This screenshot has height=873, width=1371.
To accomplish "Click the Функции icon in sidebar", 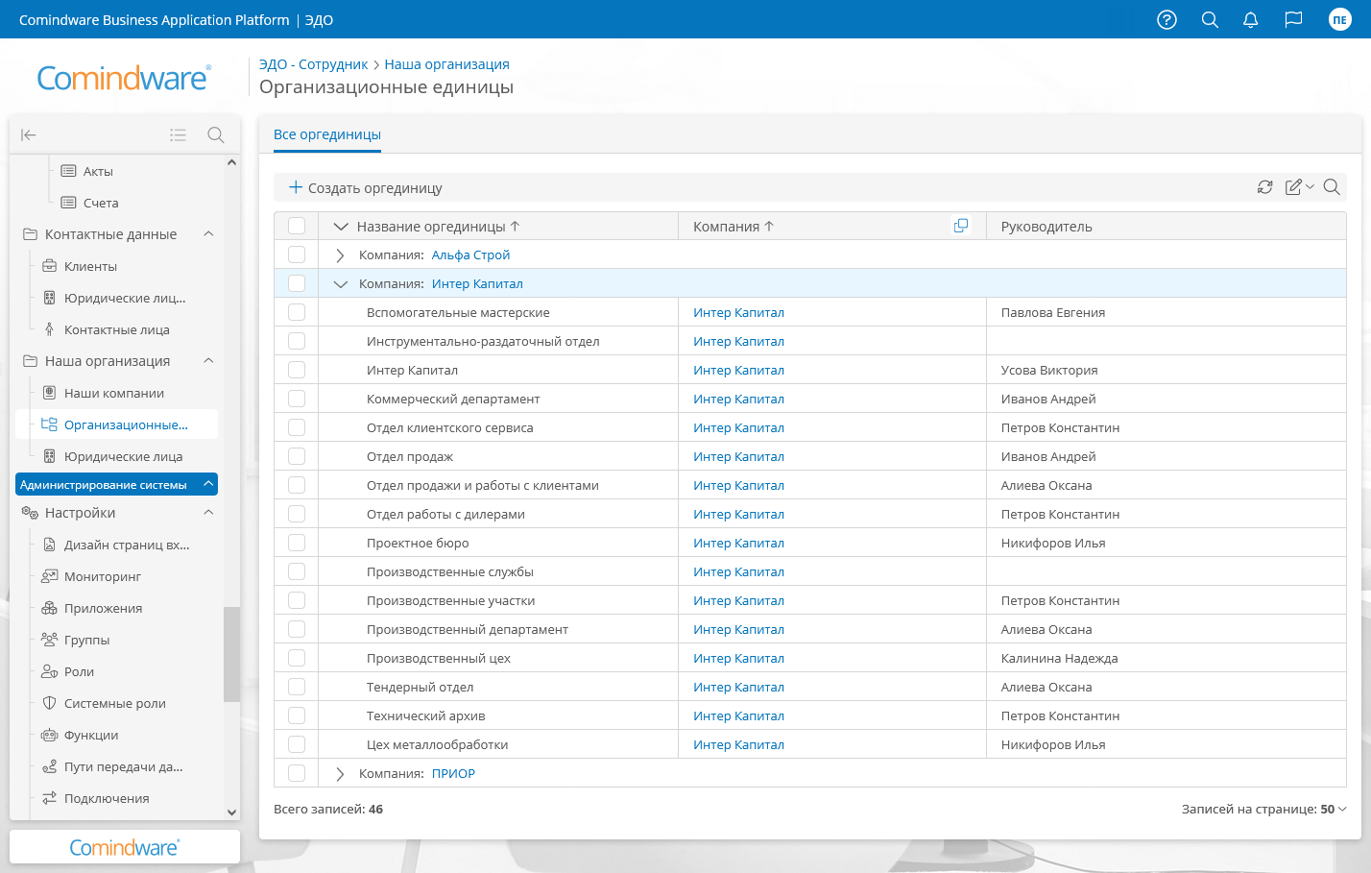I will tap(49, 735).
